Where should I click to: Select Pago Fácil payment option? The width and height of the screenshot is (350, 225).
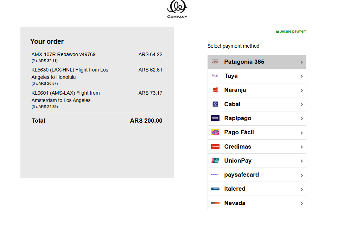click(257, 132)
